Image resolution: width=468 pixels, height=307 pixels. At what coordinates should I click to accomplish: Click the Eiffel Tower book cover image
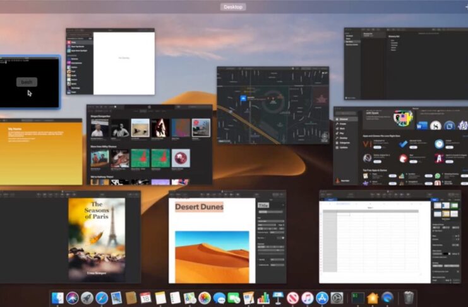click(x=97, y=240)
